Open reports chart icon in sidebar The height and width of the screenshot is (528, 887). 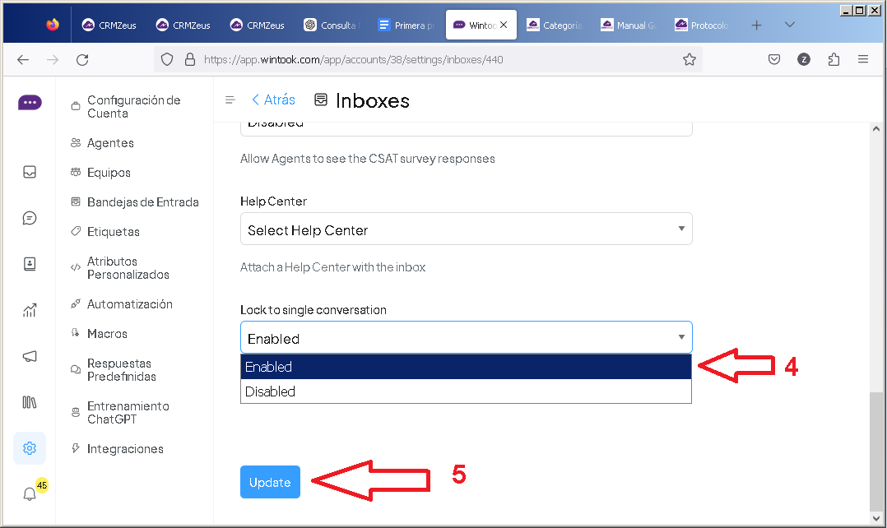(x=30, y=310)
